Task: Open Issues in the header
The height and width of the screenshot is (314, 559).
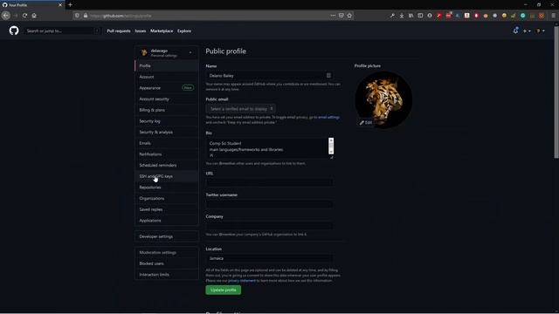Action: click(141, 31)
